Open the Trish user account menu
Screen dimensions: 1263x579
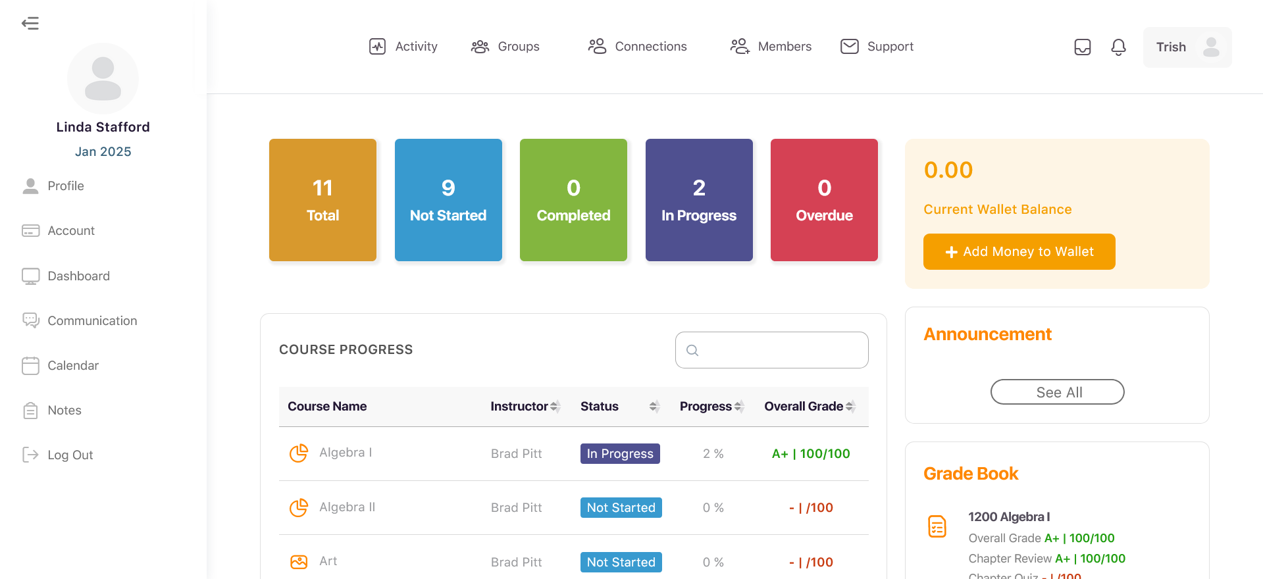1187,47
